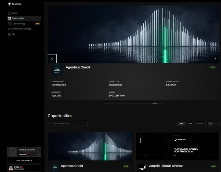
Task: Click the Agentics logo icon on grid card
Action: [55, 168]
